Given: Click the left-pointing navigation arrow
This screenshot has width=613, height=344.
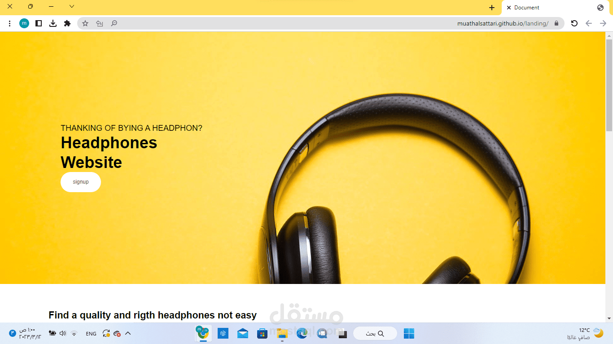Looking at the screenshot, I should pyautogui.click(x=589, y=23).
